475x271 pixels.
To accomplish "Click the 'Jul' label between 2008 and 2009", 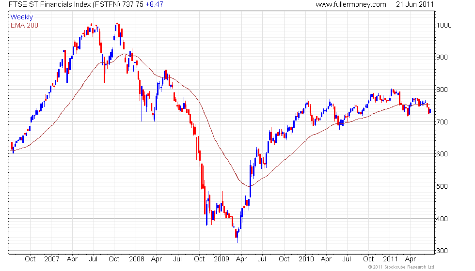I will pyautogui.click(x=177, y=259).
